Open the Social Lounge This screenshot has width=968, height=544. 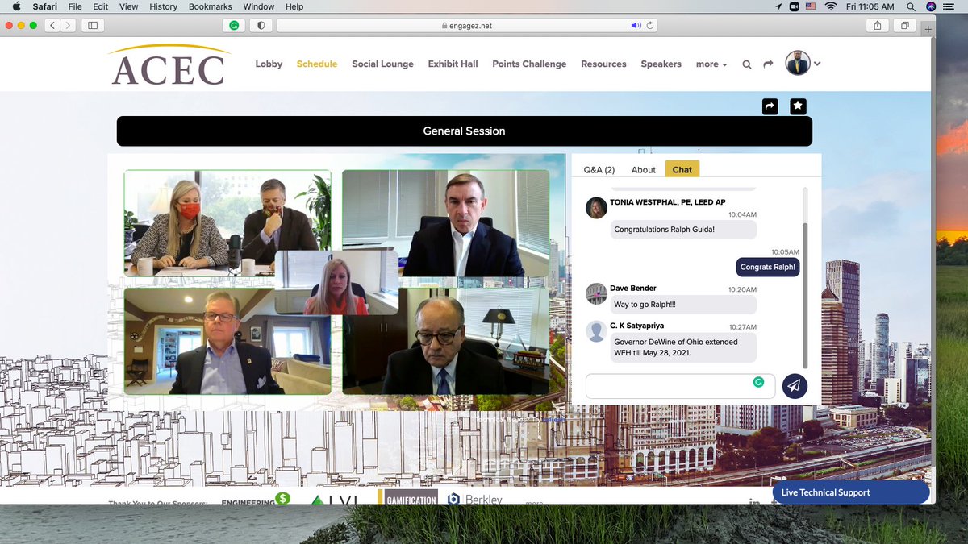click(x=382, y=64)
